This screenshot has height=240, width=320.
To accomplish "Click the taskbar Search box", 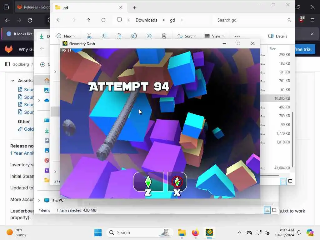I will 140,232.
